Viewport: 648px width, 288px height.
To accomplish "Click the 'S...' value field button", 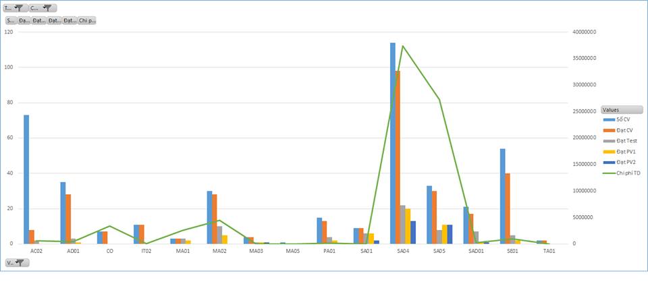I will (11, 20).
